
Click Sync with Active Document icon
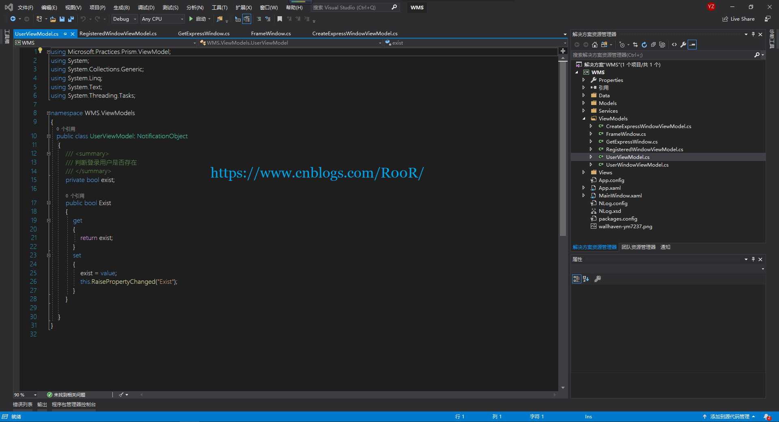[635, 45]
